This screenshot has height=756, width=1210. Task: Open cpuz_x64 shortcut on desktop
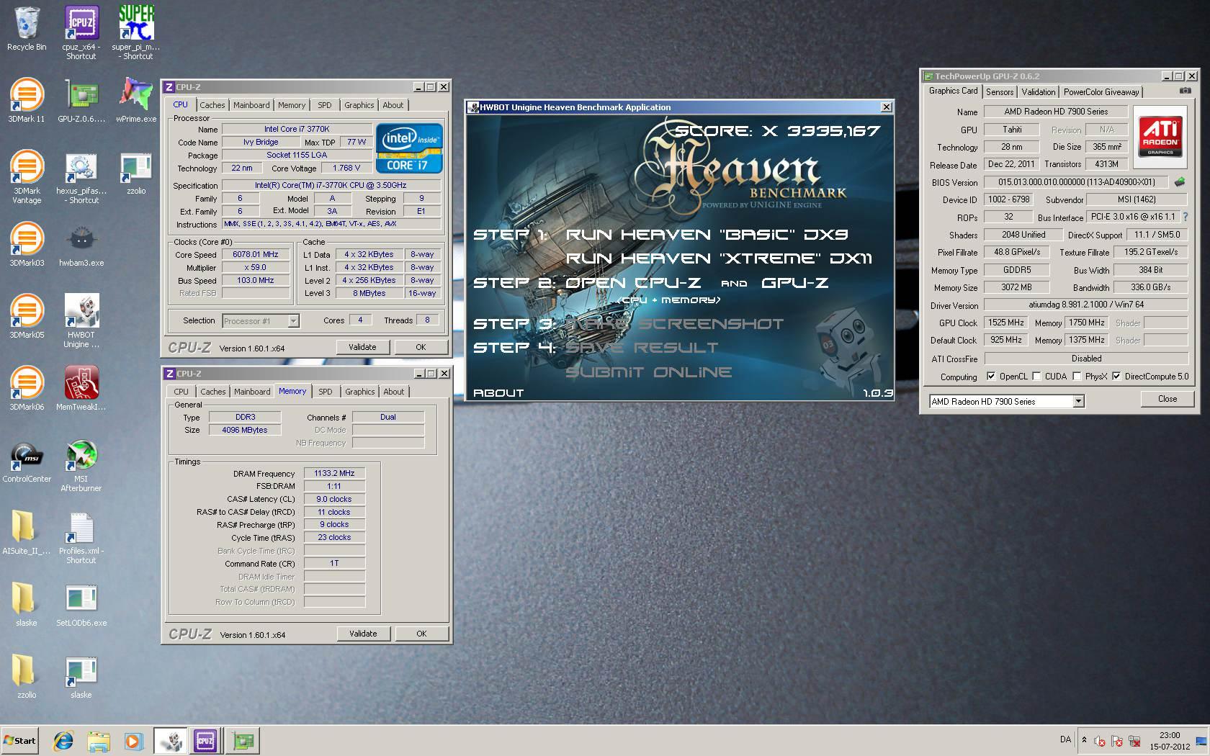pyautogui.click(x=81, y=32)
